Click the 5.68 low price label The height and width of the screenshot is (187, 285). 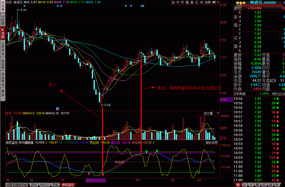click(x=107, y=105)
